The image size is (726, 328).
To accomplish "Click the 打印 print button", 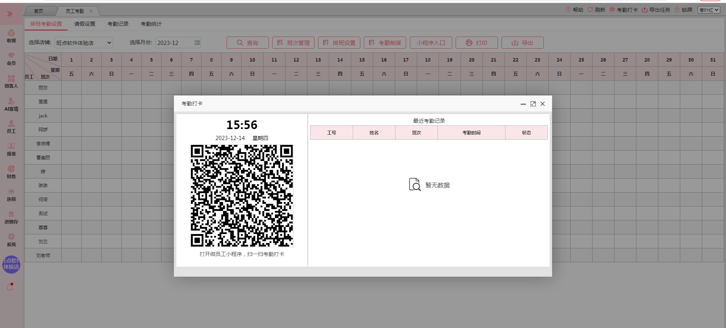I will [x=477, y=43].
